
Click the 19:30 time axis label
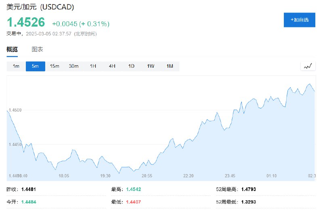105,176
